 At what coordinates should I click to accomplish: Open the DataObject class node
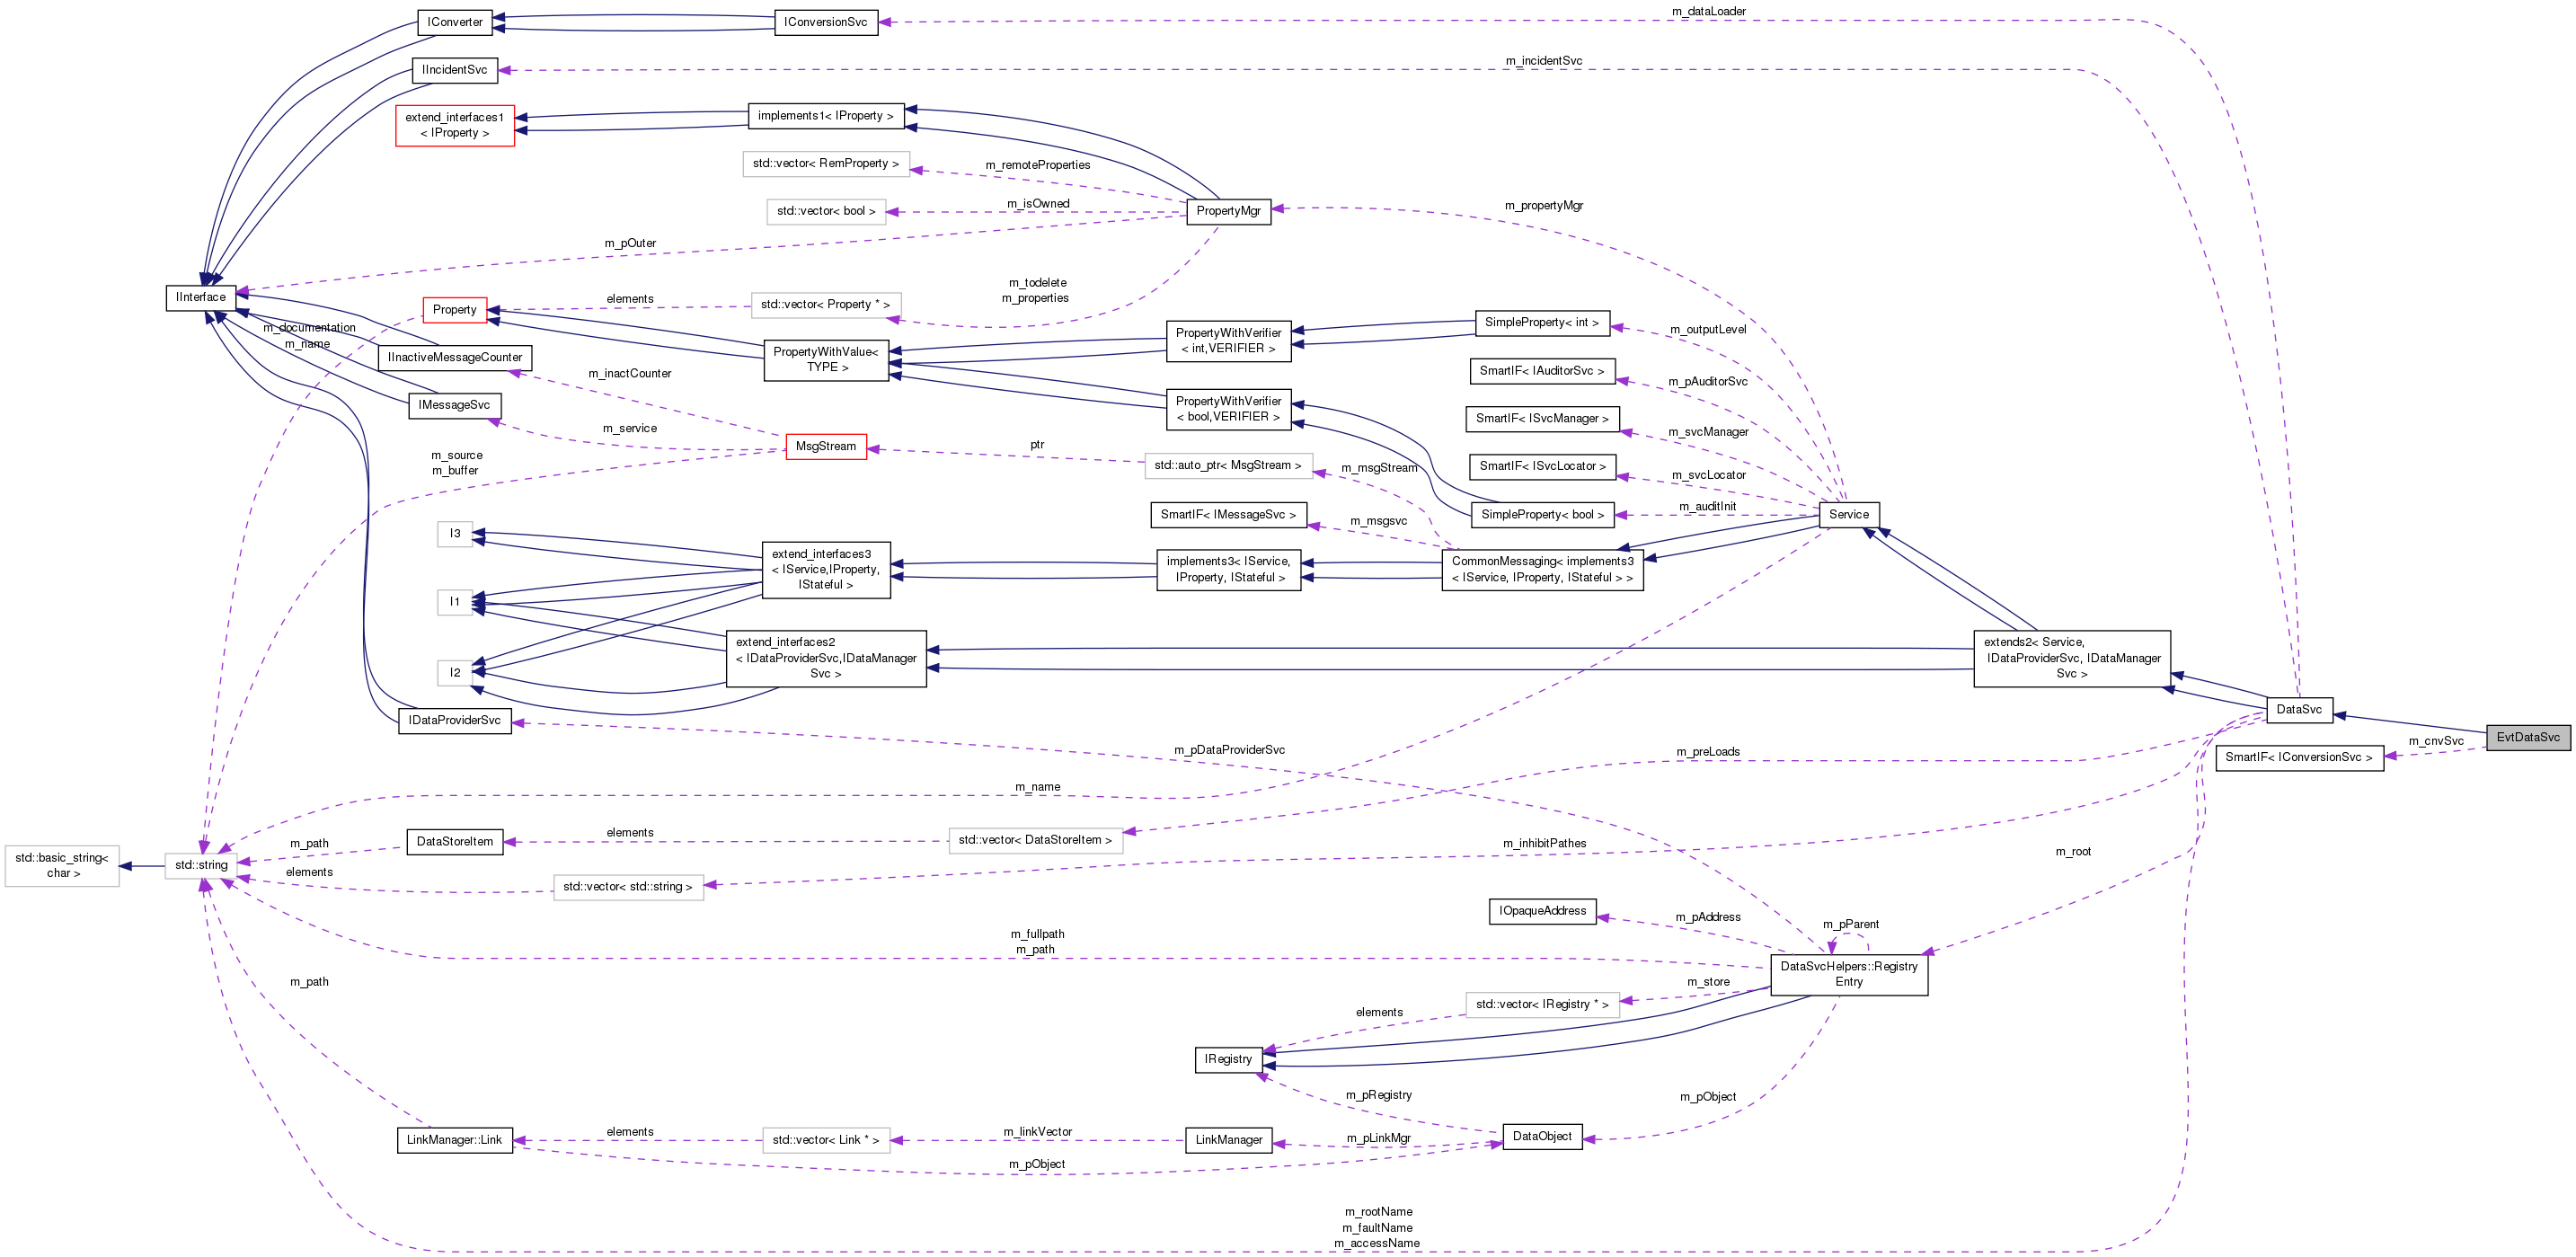1542,1136
